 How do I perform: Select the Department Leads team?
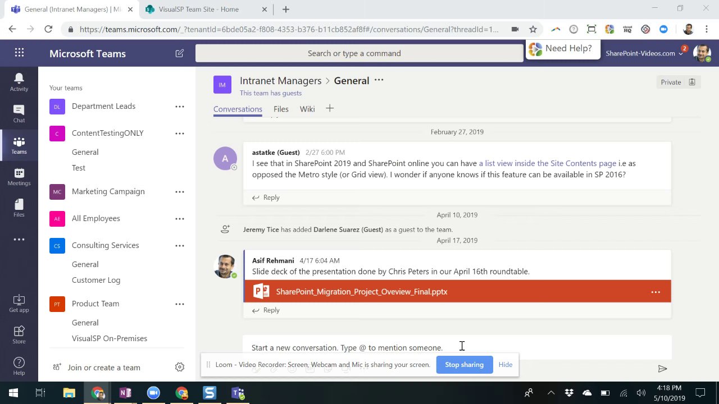(103, 106)
